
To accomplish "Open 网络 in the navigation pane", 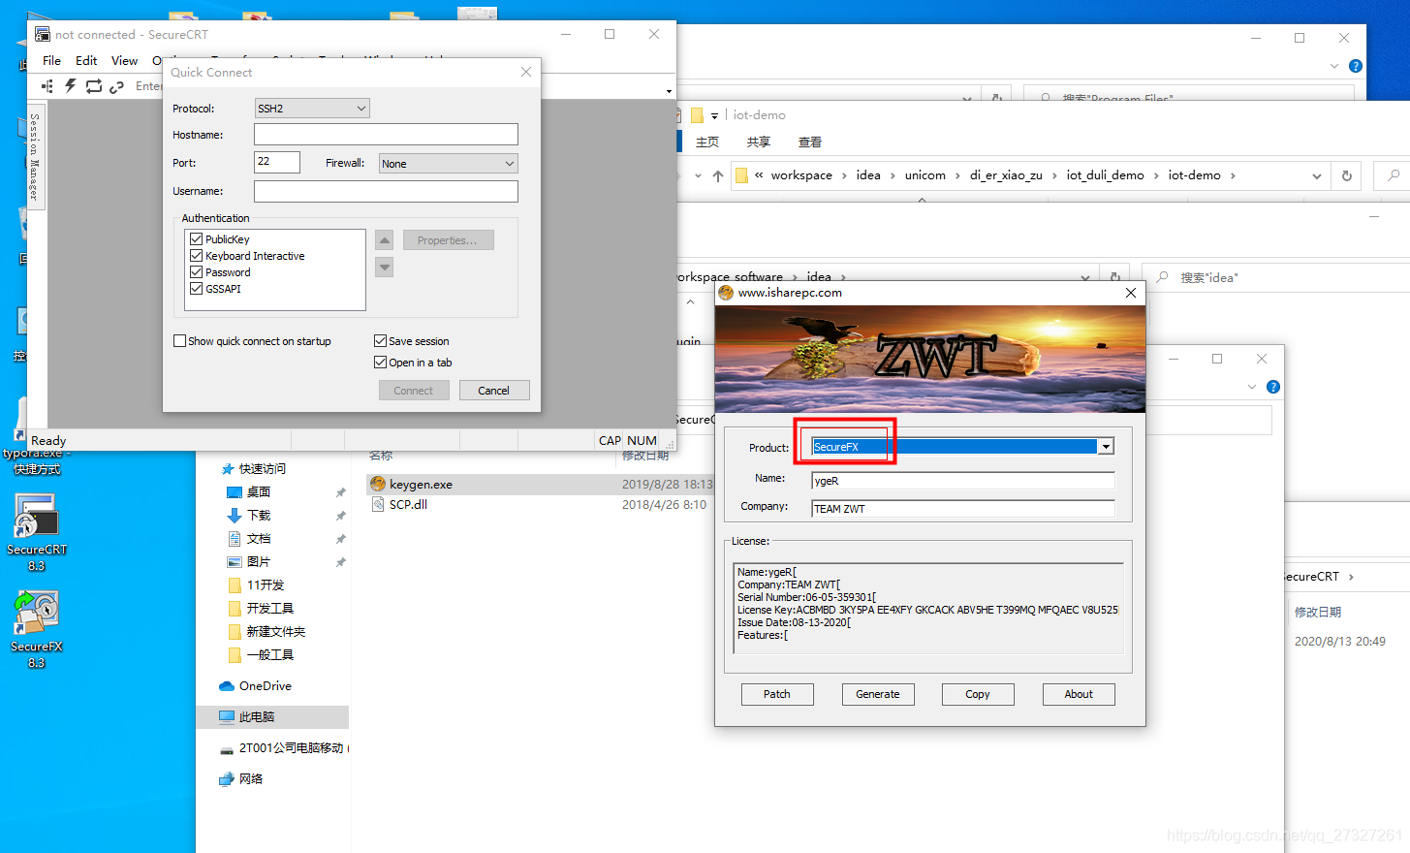I will coord(251,778).
